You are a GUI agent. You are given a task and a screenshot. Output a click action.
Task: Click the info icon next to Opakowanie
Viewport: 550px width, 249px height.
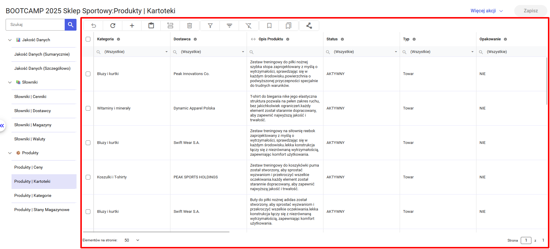(x=505, y=39)
